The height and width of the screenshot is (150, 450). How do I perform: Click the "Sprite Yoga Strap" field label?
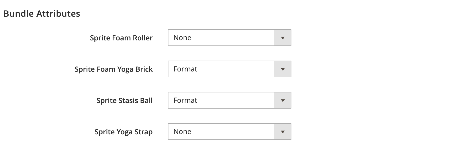(x=123, y=132)
